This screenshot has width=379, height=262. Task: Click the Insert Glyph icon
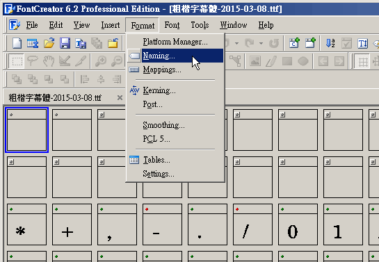coord(310,44)
